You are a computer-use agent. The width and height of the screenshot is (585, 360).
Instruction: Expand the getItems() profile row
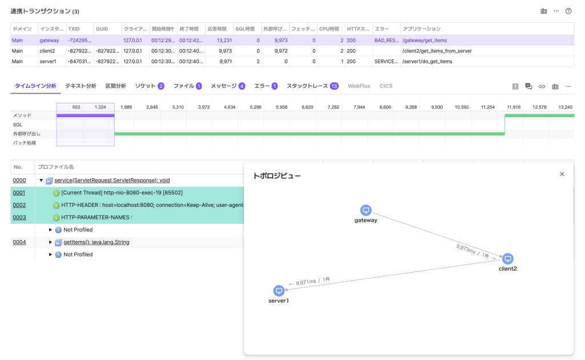coord(50,242)
